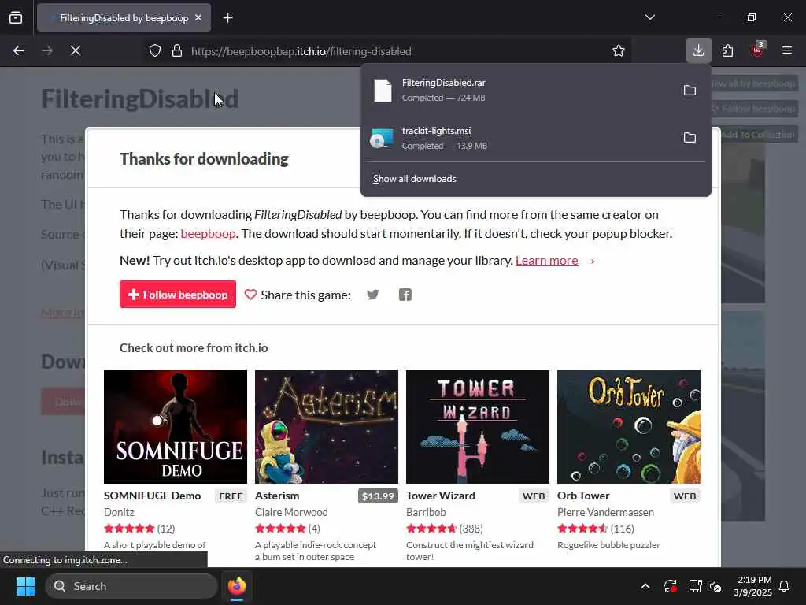Open the Learn more desktop app link

coord(547,260)
